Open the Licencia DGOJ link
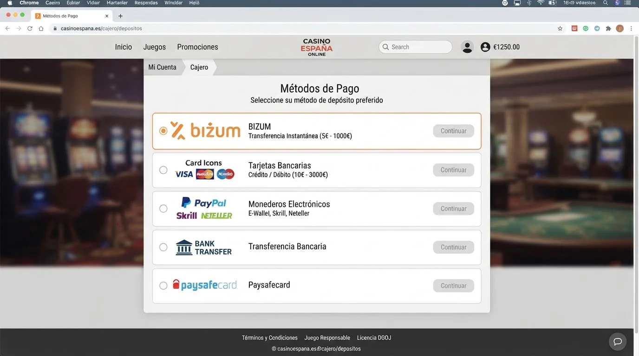639x356 pixels. [374, 338]
